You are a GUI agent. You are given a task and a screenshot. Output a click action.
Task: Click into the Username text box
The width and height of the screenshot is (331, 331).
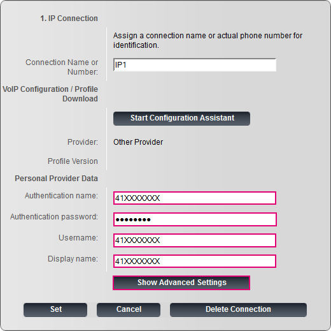[195, 240]
